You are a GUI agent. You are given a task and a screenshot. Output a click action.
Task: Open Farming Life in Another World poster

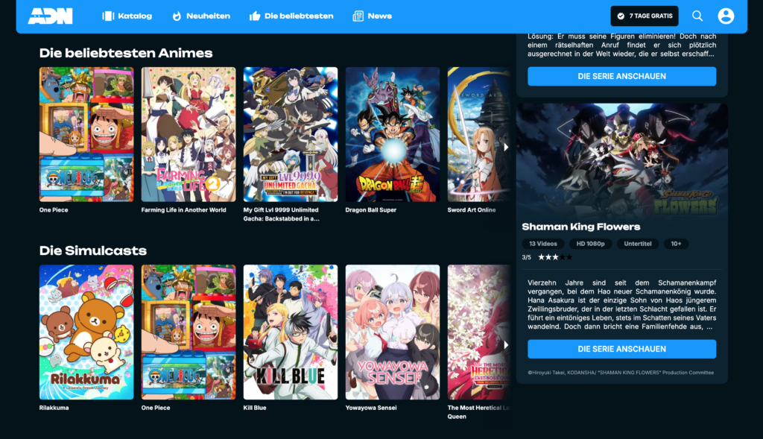189,134
